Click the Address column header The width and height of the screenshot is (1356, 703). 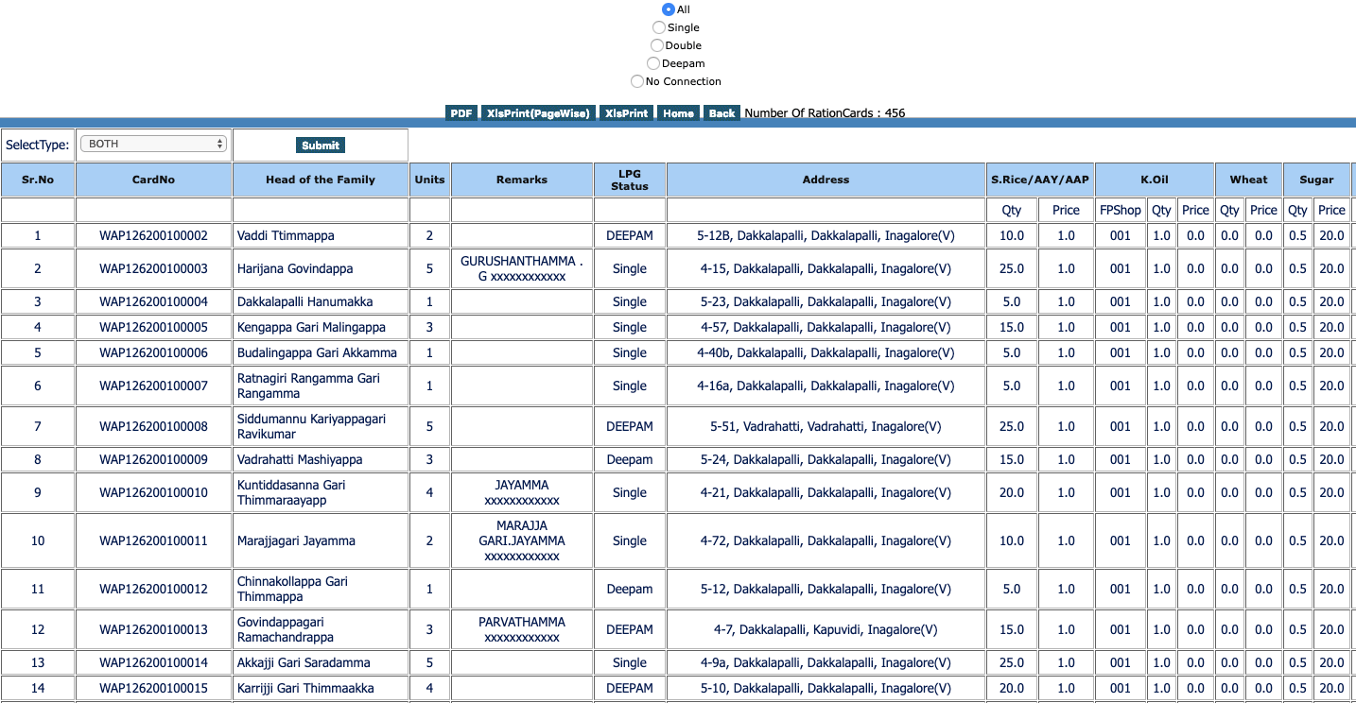[826, 180]
